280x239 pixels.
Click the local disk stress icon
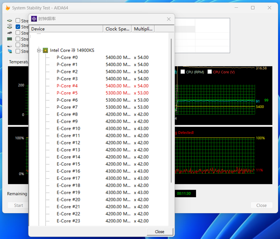coord(10,46)
